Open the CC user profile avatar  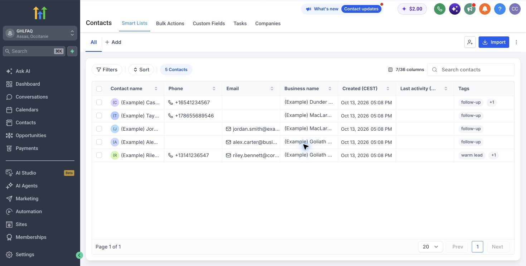515,9
